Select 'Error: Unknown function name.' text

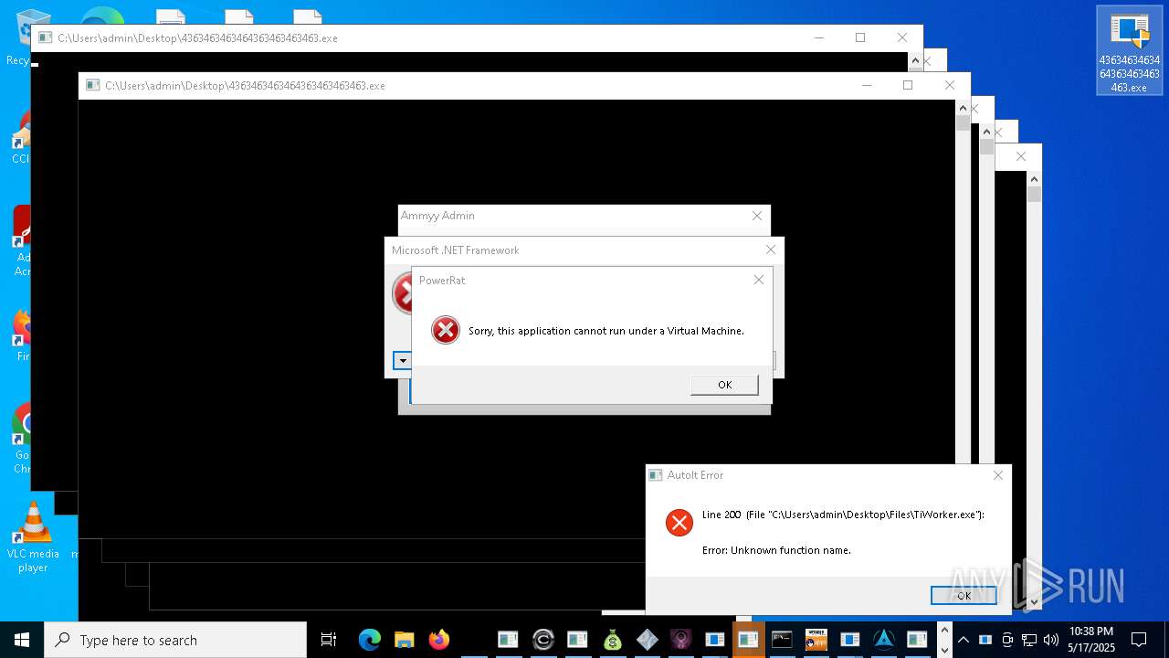pyautogui.click(x=776, y=550)
